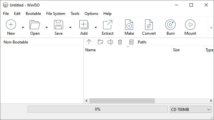214x120 pixels.
Task: Click the Extract toolbar icon
Action: point(108,25)
